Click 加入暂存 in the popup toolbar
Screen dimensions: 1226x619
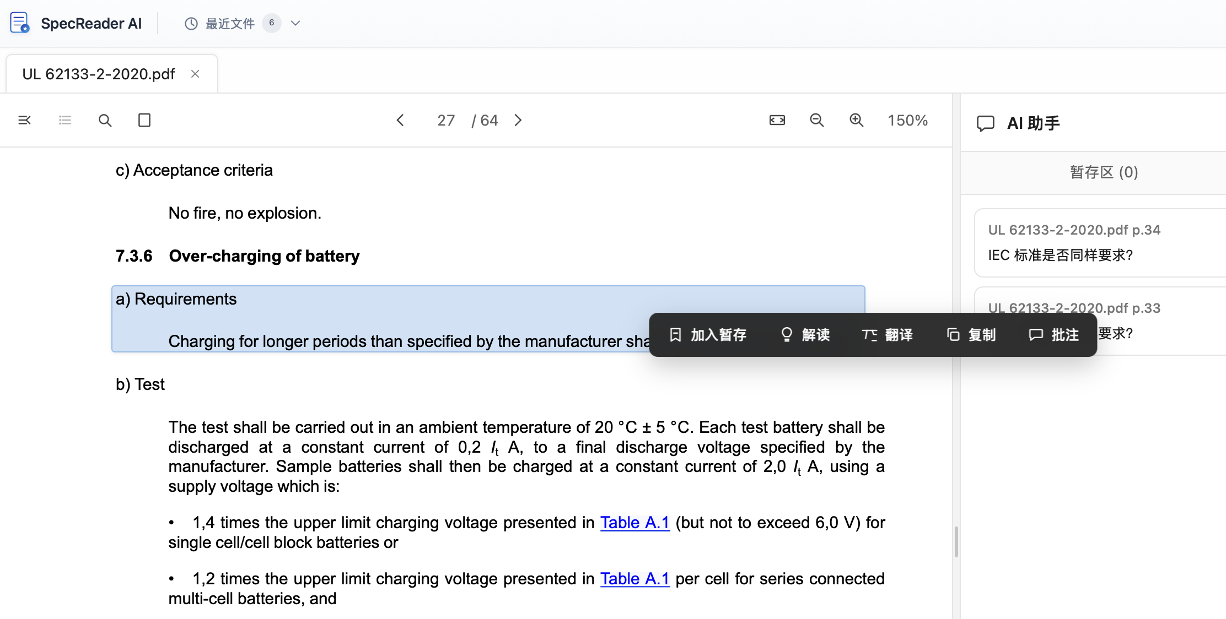pos(708,335)
